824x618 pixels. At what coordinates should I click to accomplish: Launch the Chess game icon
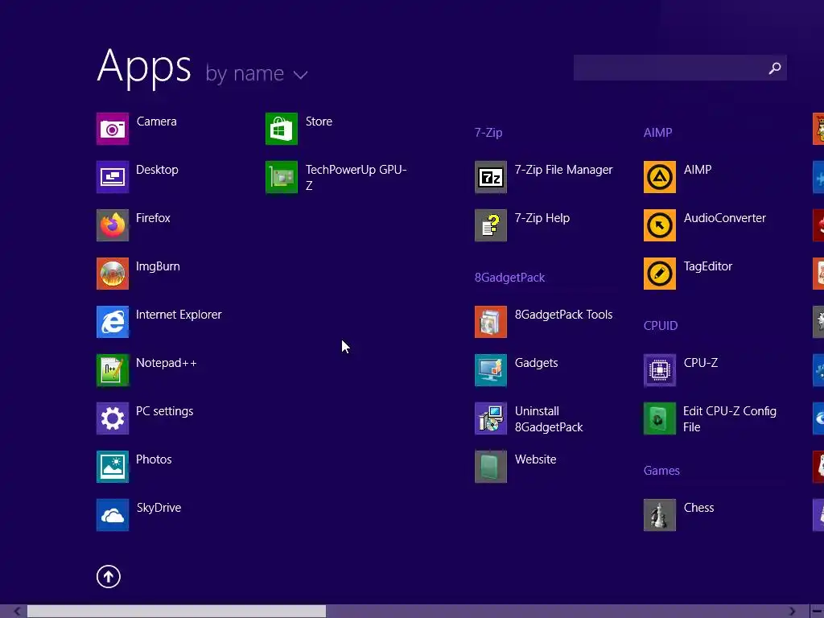(x=660, y=515)
